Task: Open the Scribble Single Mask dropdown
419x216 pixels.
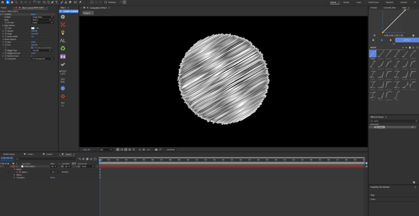Action: click(x=43, y=17)
